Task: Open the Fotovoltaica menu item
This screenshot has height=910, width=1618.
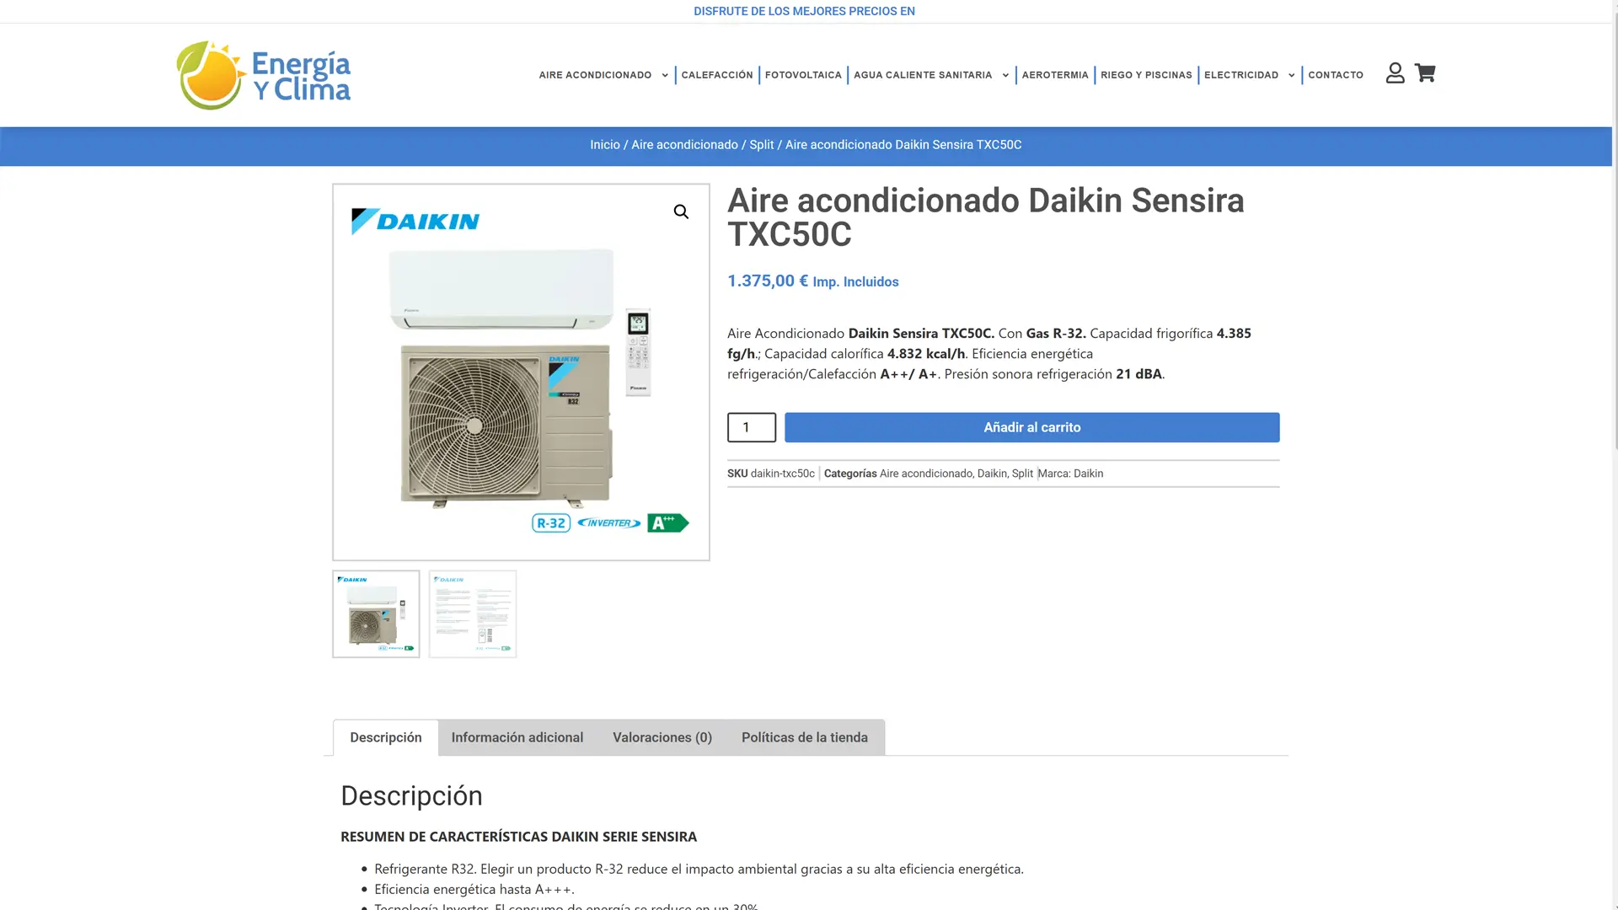Action: point(803,75)
